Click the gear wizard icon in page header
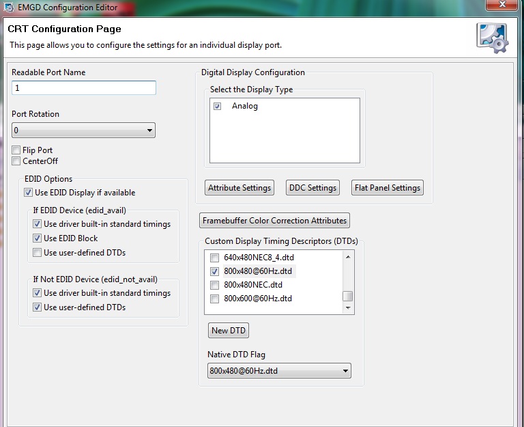This screenshot has height=427, width=524. 492,38
